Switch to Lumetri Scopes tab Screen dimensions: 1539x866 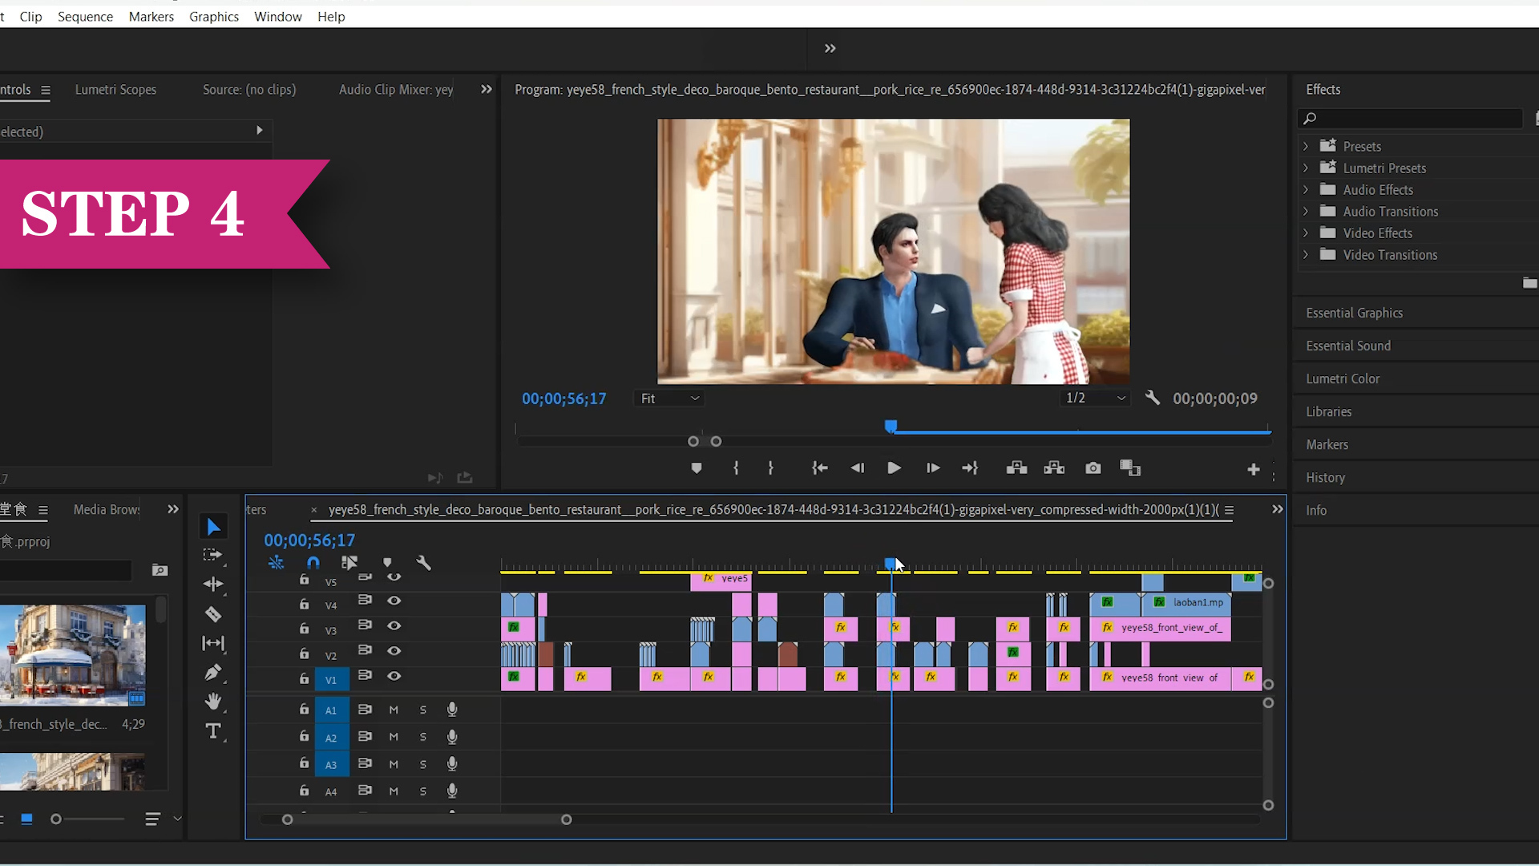[x=115, y=90]
